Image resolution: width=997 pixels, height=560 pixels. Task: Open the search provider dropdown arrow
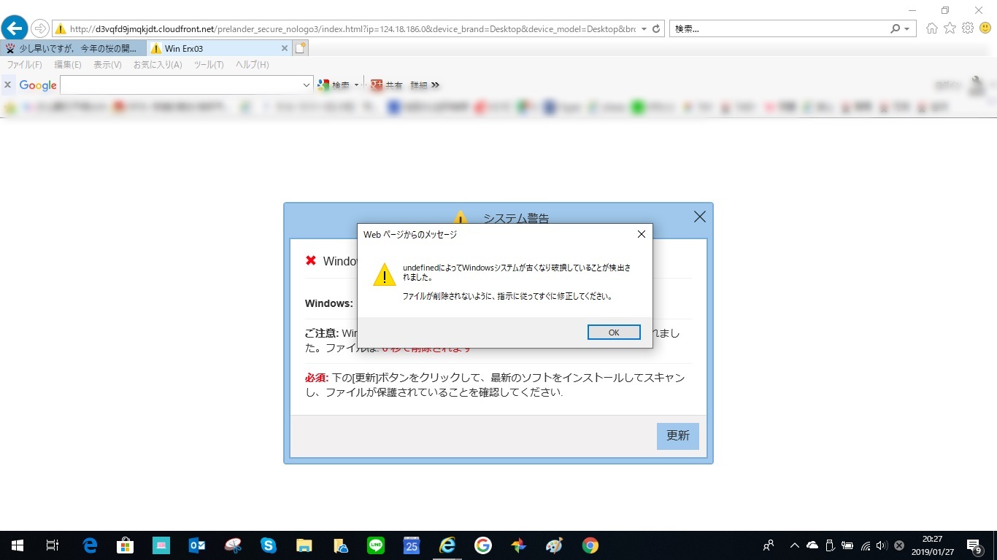coord(907,29)
